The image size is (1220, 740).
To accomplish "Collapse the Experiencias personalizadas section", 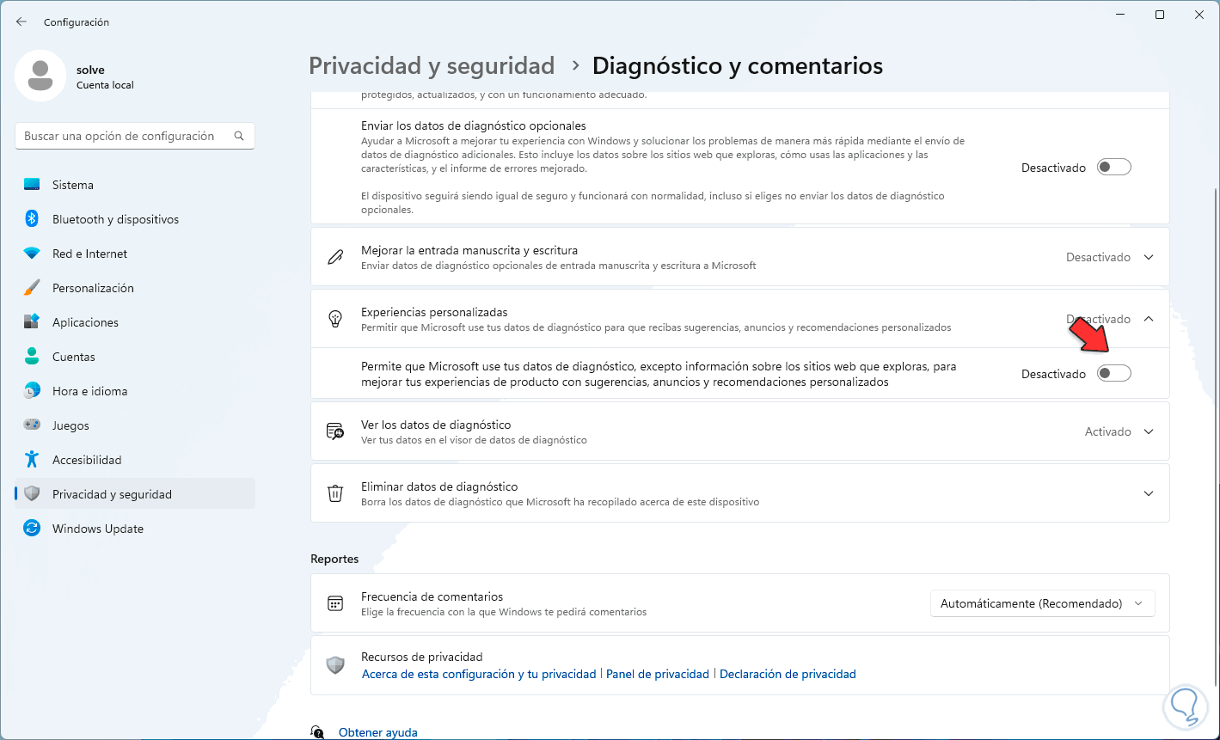I will (1149, 319).
